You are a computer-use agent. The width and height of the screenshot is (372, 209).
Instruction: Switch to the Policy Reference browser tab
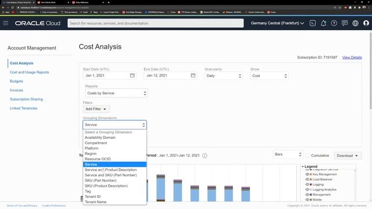(88, 2)
